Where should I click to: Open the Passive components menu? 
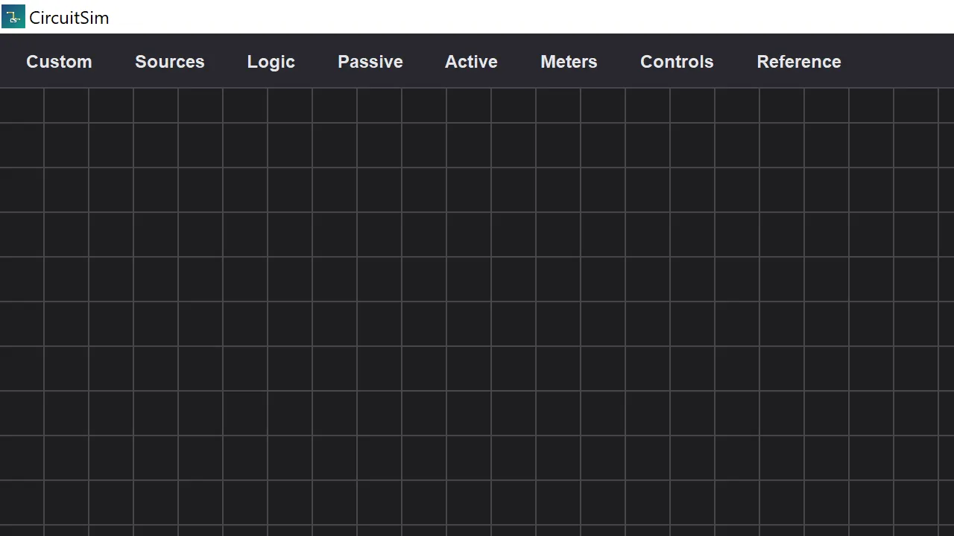(x=370, y=62)
